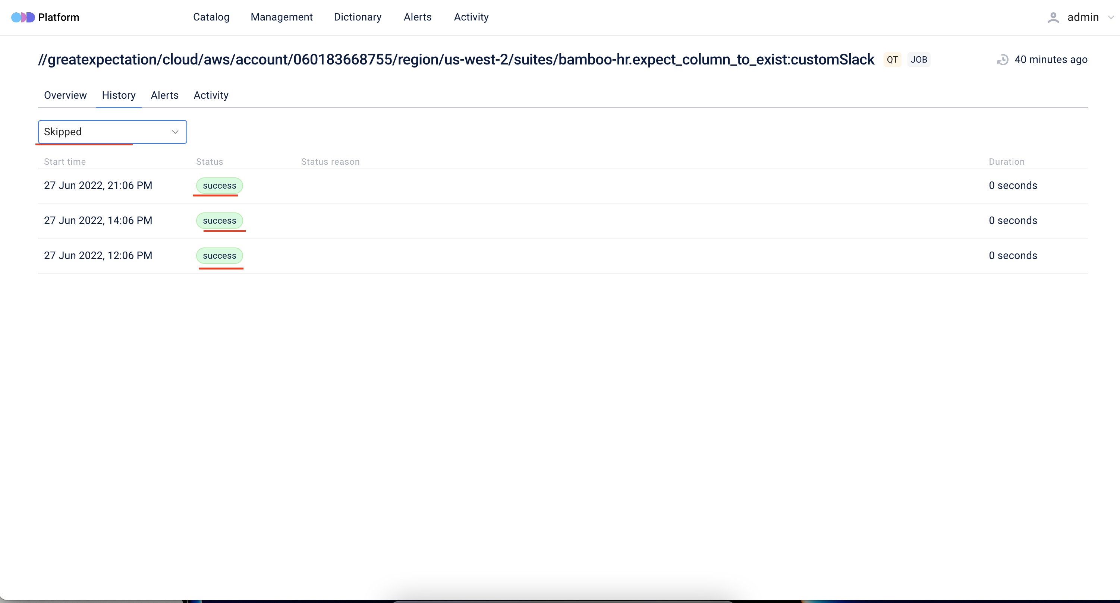
Task: Click the chevron inside the Skipped selector
Action: pyautogui.click(x=175, y=132)
